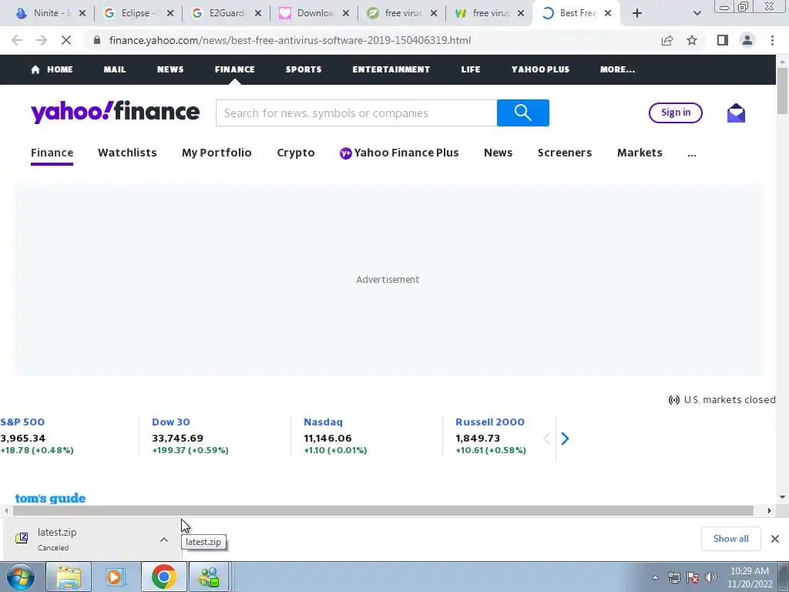789x592 pixels.
Task: Open NEWS in Yahoo top bar
Action: pyautogui.click(x=170, y=69)
